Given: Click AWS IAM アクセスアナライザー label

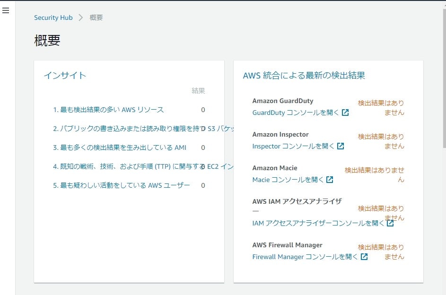Looking at the screenshot, I should click(297, 206).
